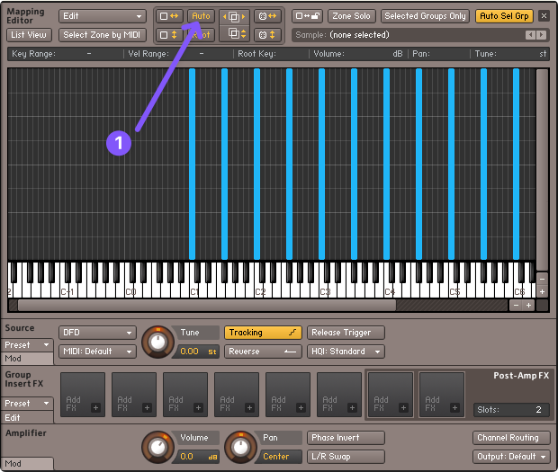Open the Group Insert FX Edit tab
Viewport: 558px width, 472px height.
14,417
